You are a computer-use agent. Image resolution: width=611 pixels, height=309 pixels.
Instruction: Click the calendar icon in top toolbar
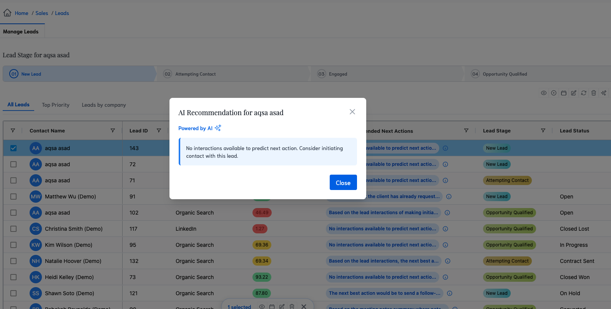coord(563,93)
